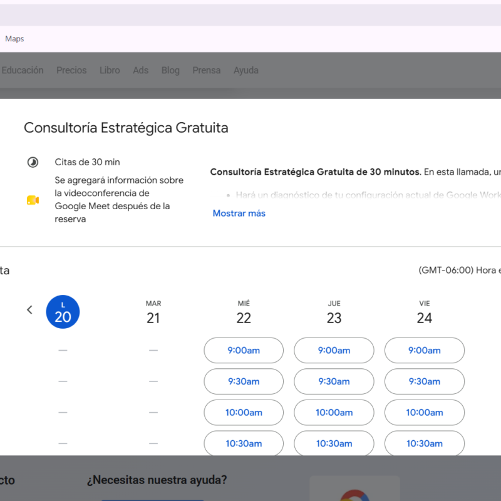Image resolution: width=501 pixels, height=501 pixels.
Task: Click the 30 min duration clock icon
Action: (33, 162)
